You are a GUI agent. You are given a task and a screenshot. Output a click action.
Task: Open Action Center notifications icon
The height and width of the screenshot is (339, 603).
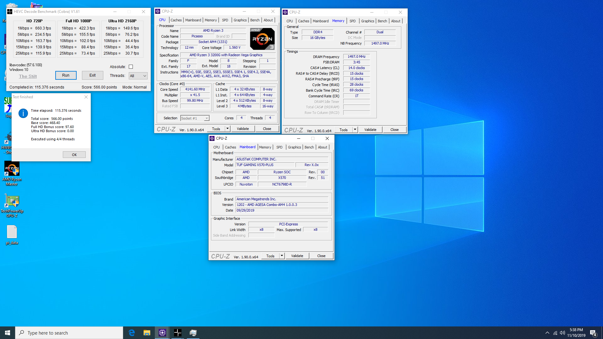coord(593,333)
